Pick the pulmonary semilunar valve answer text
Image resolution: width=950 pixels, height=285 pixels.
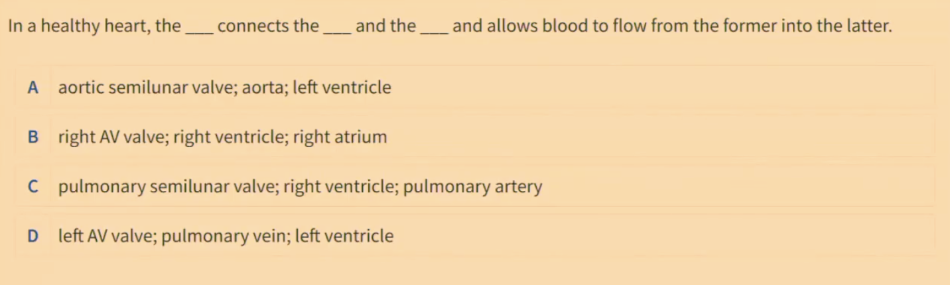300,187
